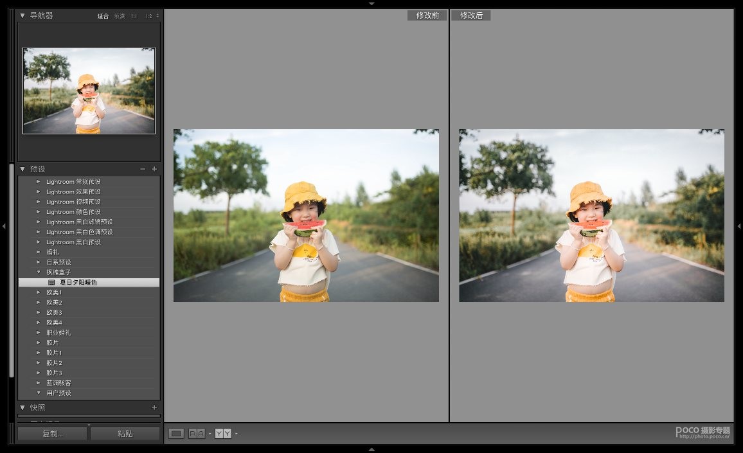Apply the 夏日夕阳暖色 preset
This screenshot has height=453, width=743.
point(78,282)
